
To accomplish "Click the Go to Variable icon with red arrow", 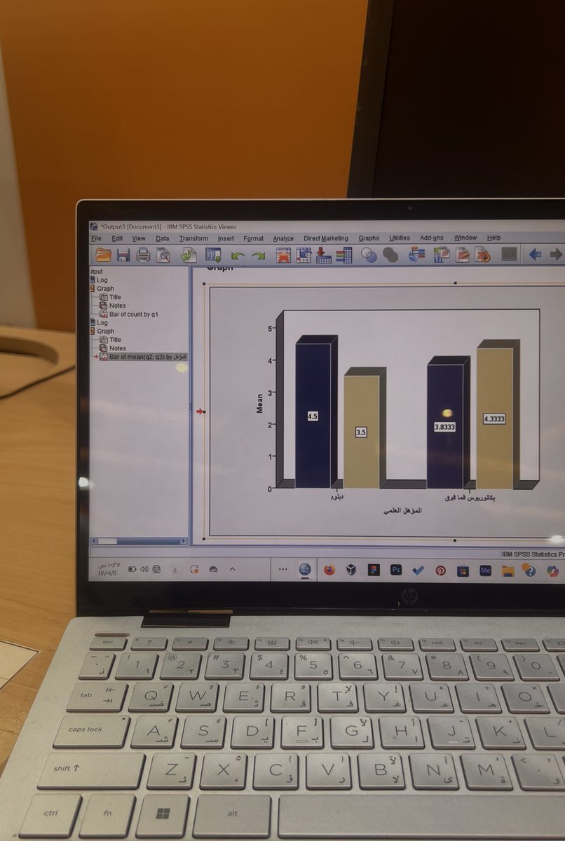I will 323,255.
